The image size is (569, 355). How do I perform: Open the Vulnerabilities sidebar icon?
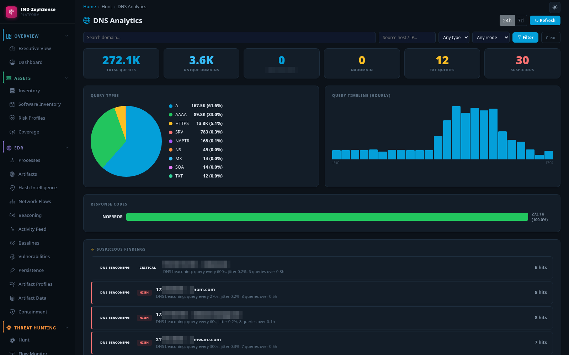point(12,257)
